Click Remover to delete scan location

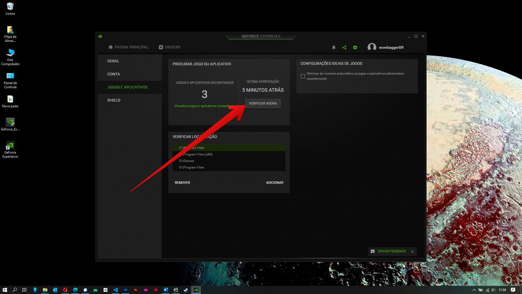tap(182, 183)
